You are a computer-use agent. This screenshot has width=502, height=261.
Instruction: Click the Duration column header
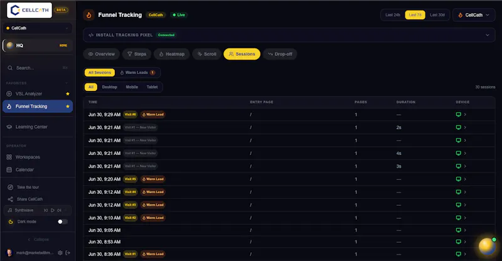(405, 102)
